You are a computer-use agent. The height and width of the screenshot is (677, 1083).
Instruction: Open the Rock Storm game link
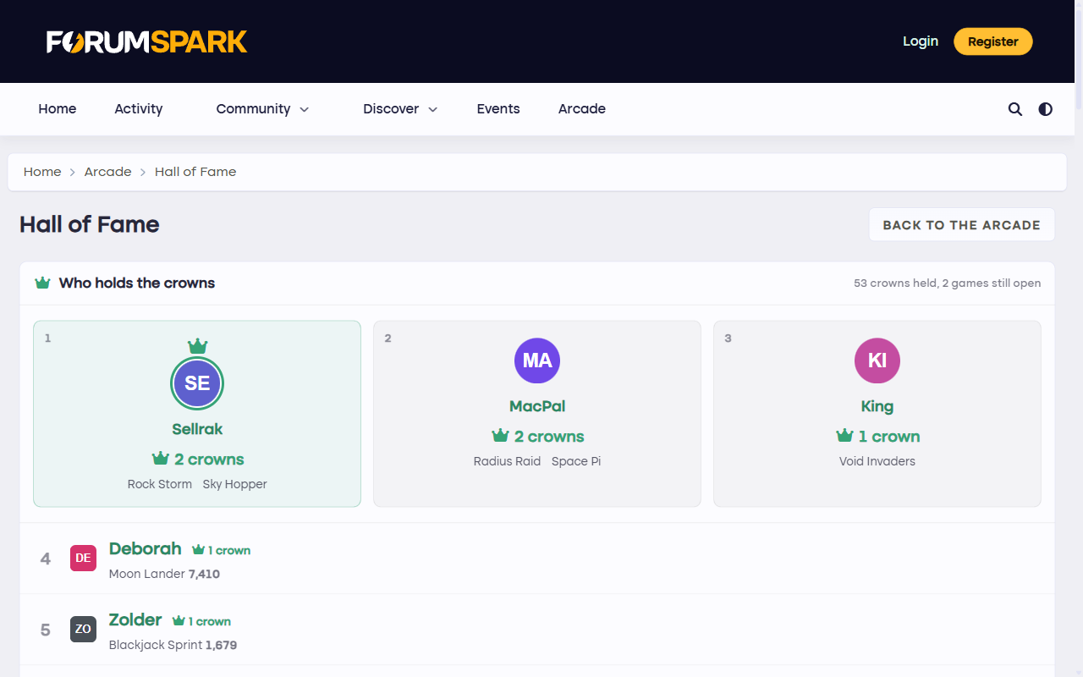pyautogui.click(x=160, y=484)
